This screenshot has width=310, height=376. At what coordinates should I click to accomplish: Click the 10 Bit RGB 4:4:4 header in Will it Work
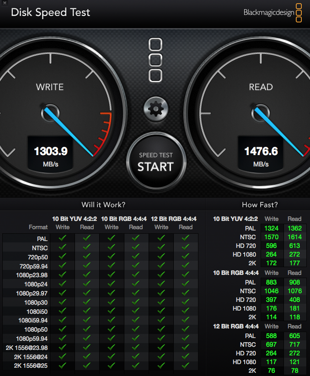[x=124, y=219]
